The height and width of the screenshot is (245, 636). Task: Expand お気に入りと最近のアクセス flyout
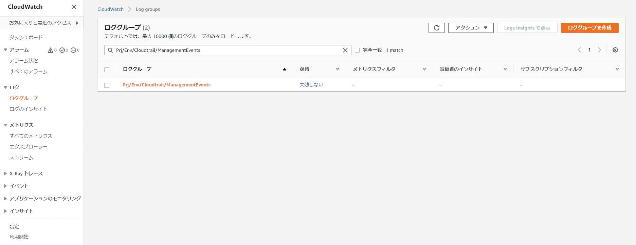77,23
